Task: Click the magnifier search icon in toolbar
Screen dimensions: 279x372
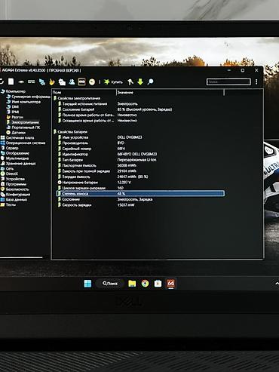Action: pyautogui.click(x=150, y=81)
